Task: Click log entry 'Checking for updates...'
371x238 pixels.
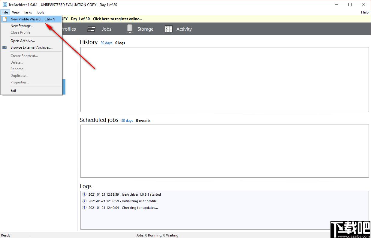Action: [123, 208]
